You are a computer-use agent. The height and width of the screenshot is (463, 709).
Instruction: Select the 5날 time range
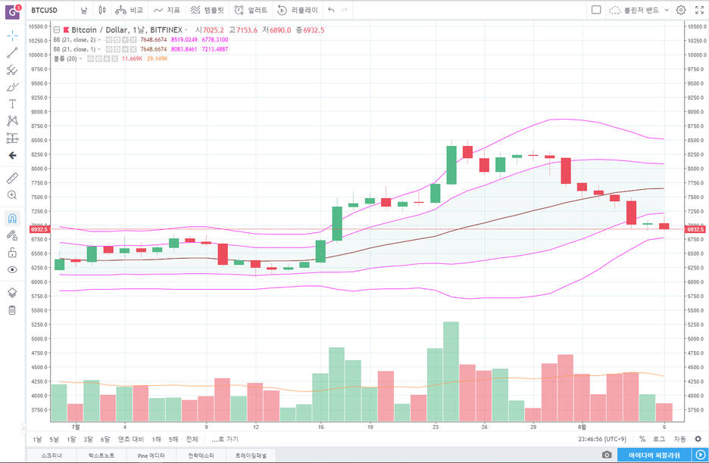(x=55, y=439)
